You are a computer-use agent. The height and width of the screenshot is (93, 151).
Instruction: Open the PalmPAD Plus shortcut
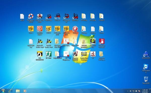93,43
